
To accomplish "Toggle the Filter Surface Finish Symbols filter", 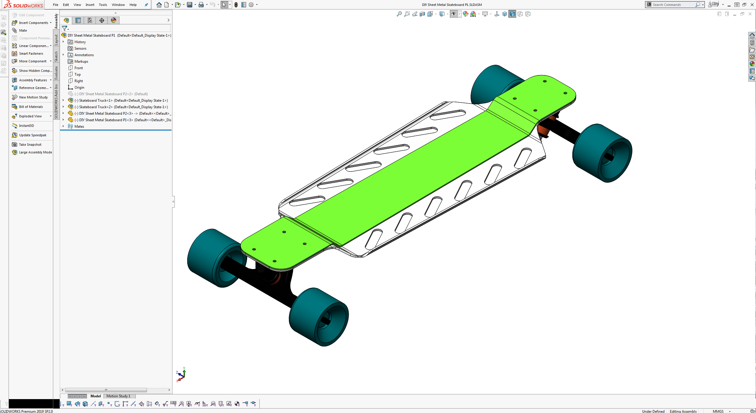I will coord(165,404).
